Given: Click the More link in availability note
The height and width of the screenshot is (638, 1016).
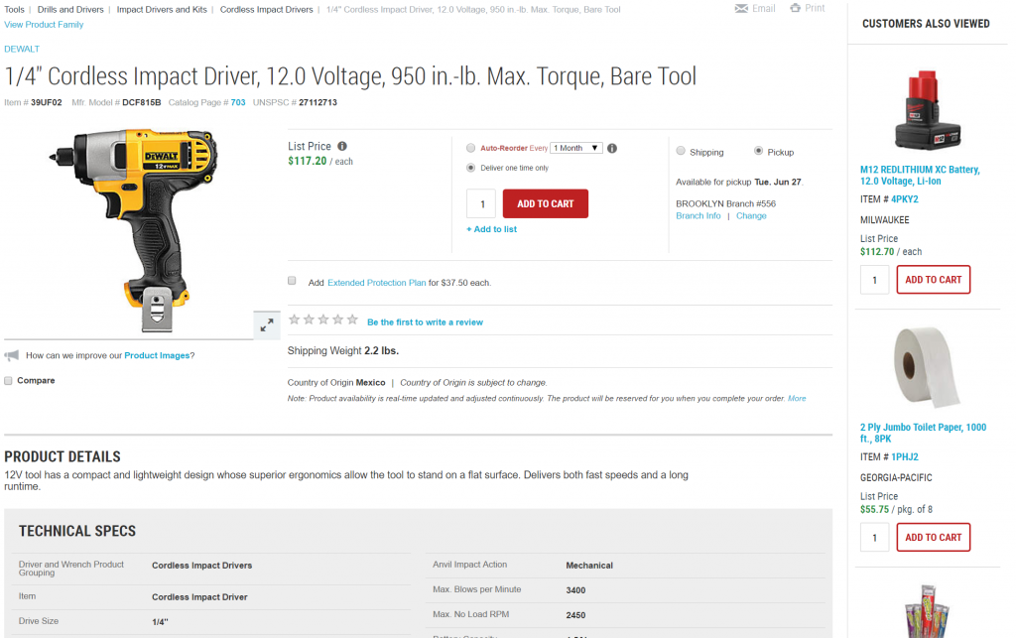Looking at the screenshot, I should (x=797, y=398).
